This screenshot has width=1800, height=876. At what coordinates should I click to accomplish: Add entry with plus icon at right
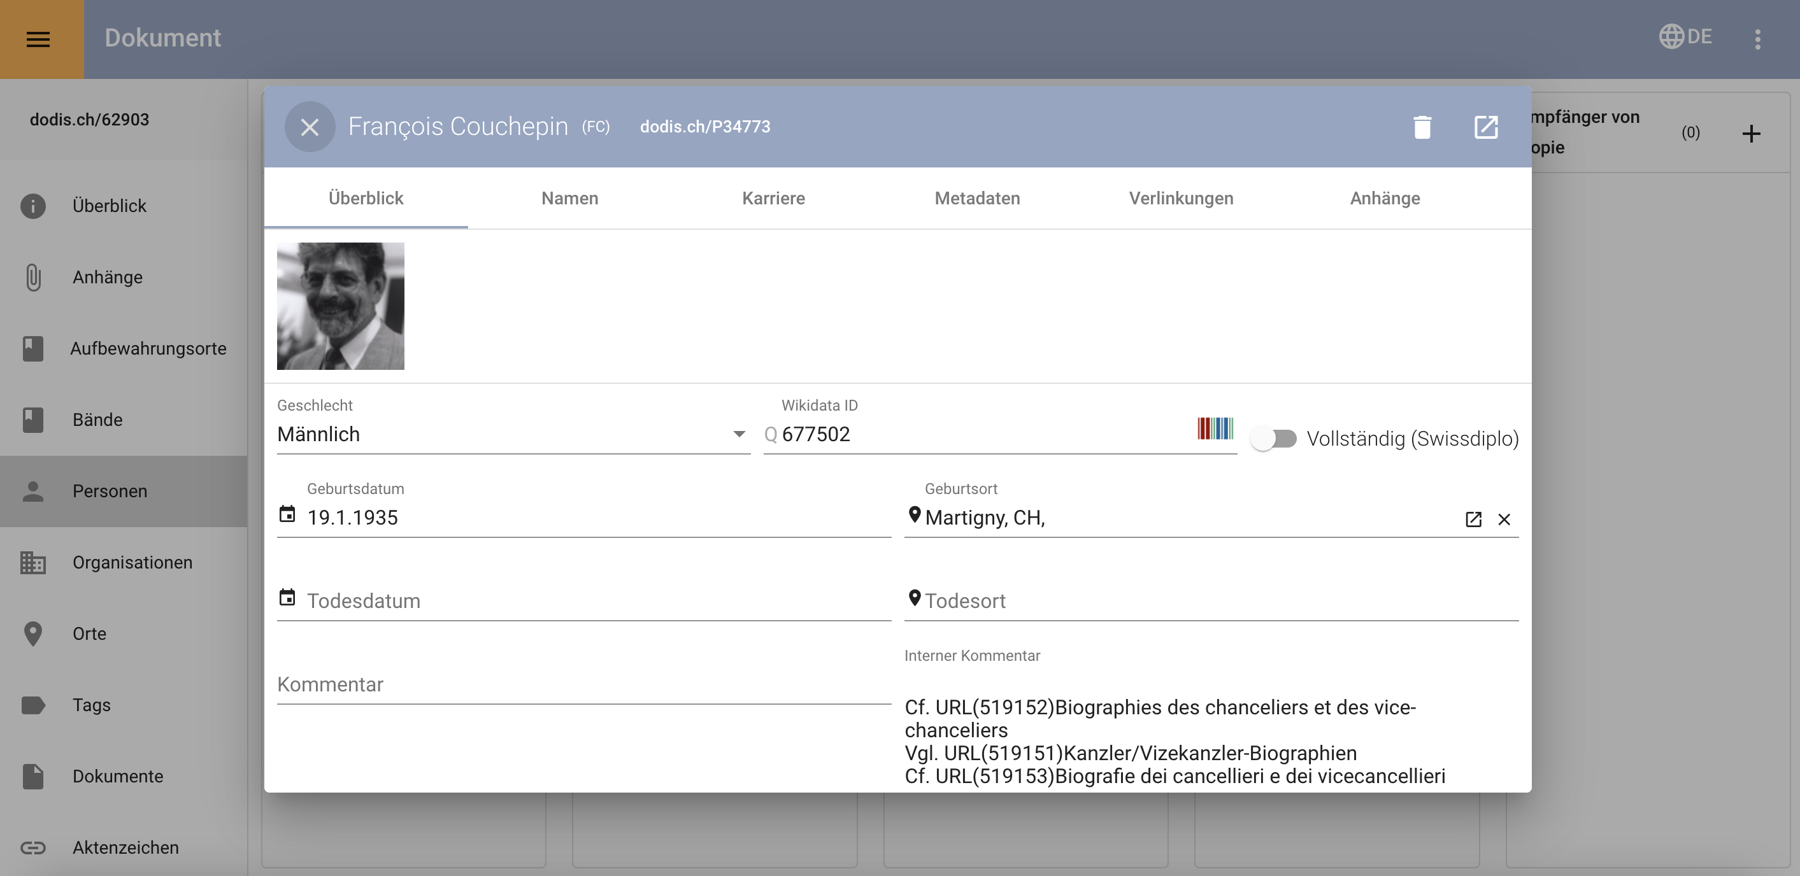[1750, 134]
